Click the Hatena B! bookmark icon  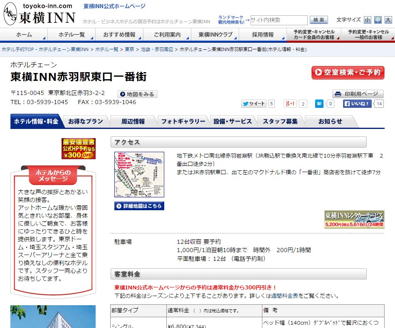[x=319, y=104]
